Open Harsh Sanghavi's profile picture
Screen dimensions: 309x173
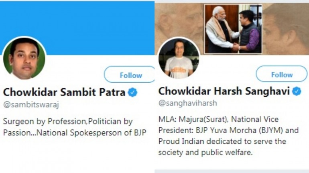click(179, 59)
